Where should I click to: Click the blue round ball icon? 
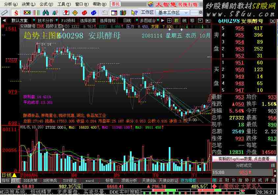94,13
